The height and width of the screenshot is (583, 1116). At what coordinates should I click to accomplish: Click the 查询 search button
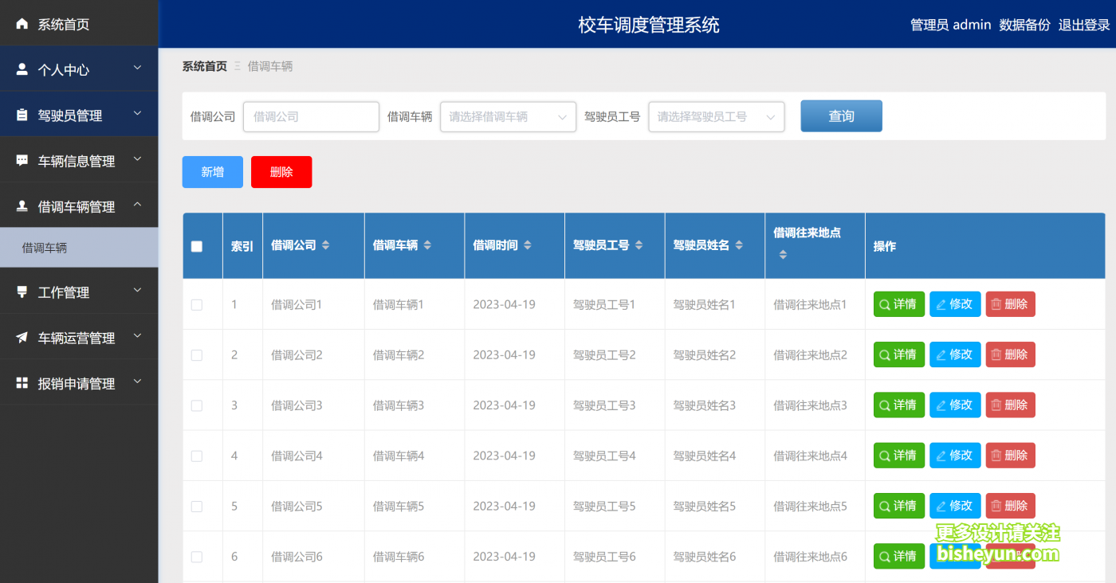point(841,115)
